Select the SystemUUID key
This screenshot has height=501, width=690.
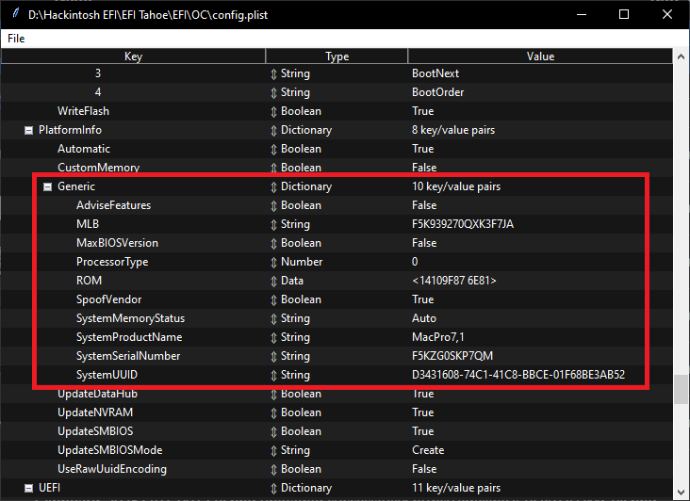[x=107, y=375]
